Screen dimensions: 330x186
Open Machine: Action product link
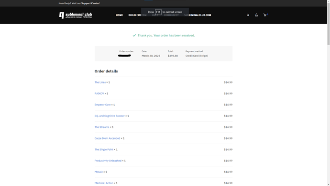pos(104,183)
